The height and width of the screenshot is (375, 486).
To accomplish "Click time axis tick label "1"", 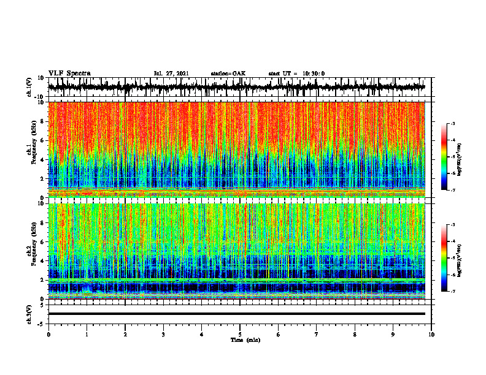I will (87, 335).
